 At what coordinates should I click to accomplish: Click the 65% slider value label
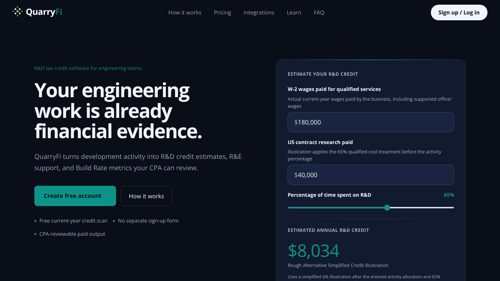click(449, 195)
